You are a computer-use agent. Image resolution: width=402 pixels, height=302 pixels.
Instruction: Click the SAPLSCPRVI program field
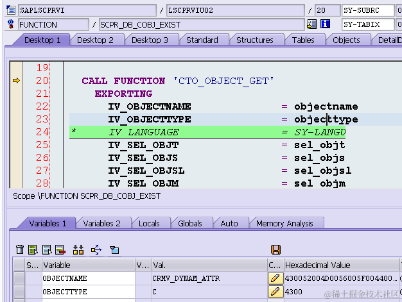(87, 10)
